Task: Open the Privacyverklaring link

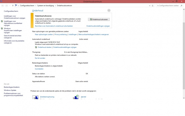Action: pos(61,35)
